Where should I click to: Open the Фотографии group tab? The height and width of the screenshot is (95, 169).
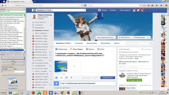pyautogui.click(x=105, y=43)
